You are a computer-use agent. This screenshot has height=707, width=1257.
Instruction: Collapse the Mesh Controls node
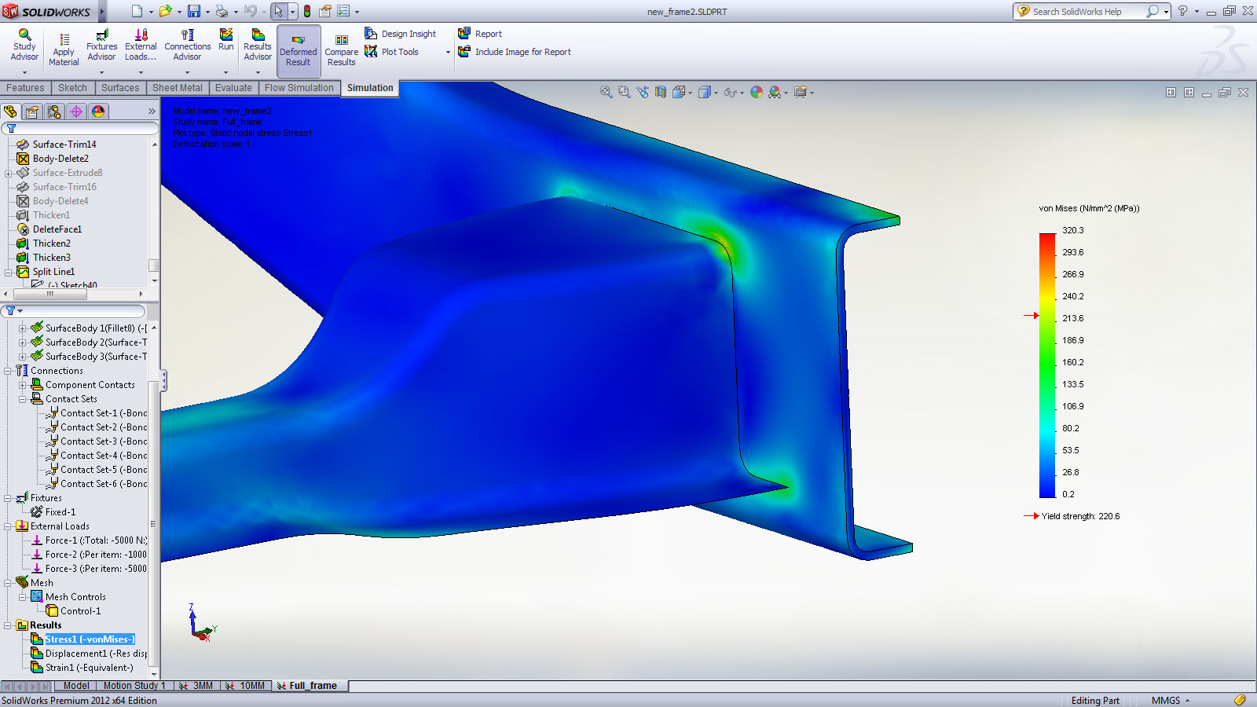coord(23,597)
